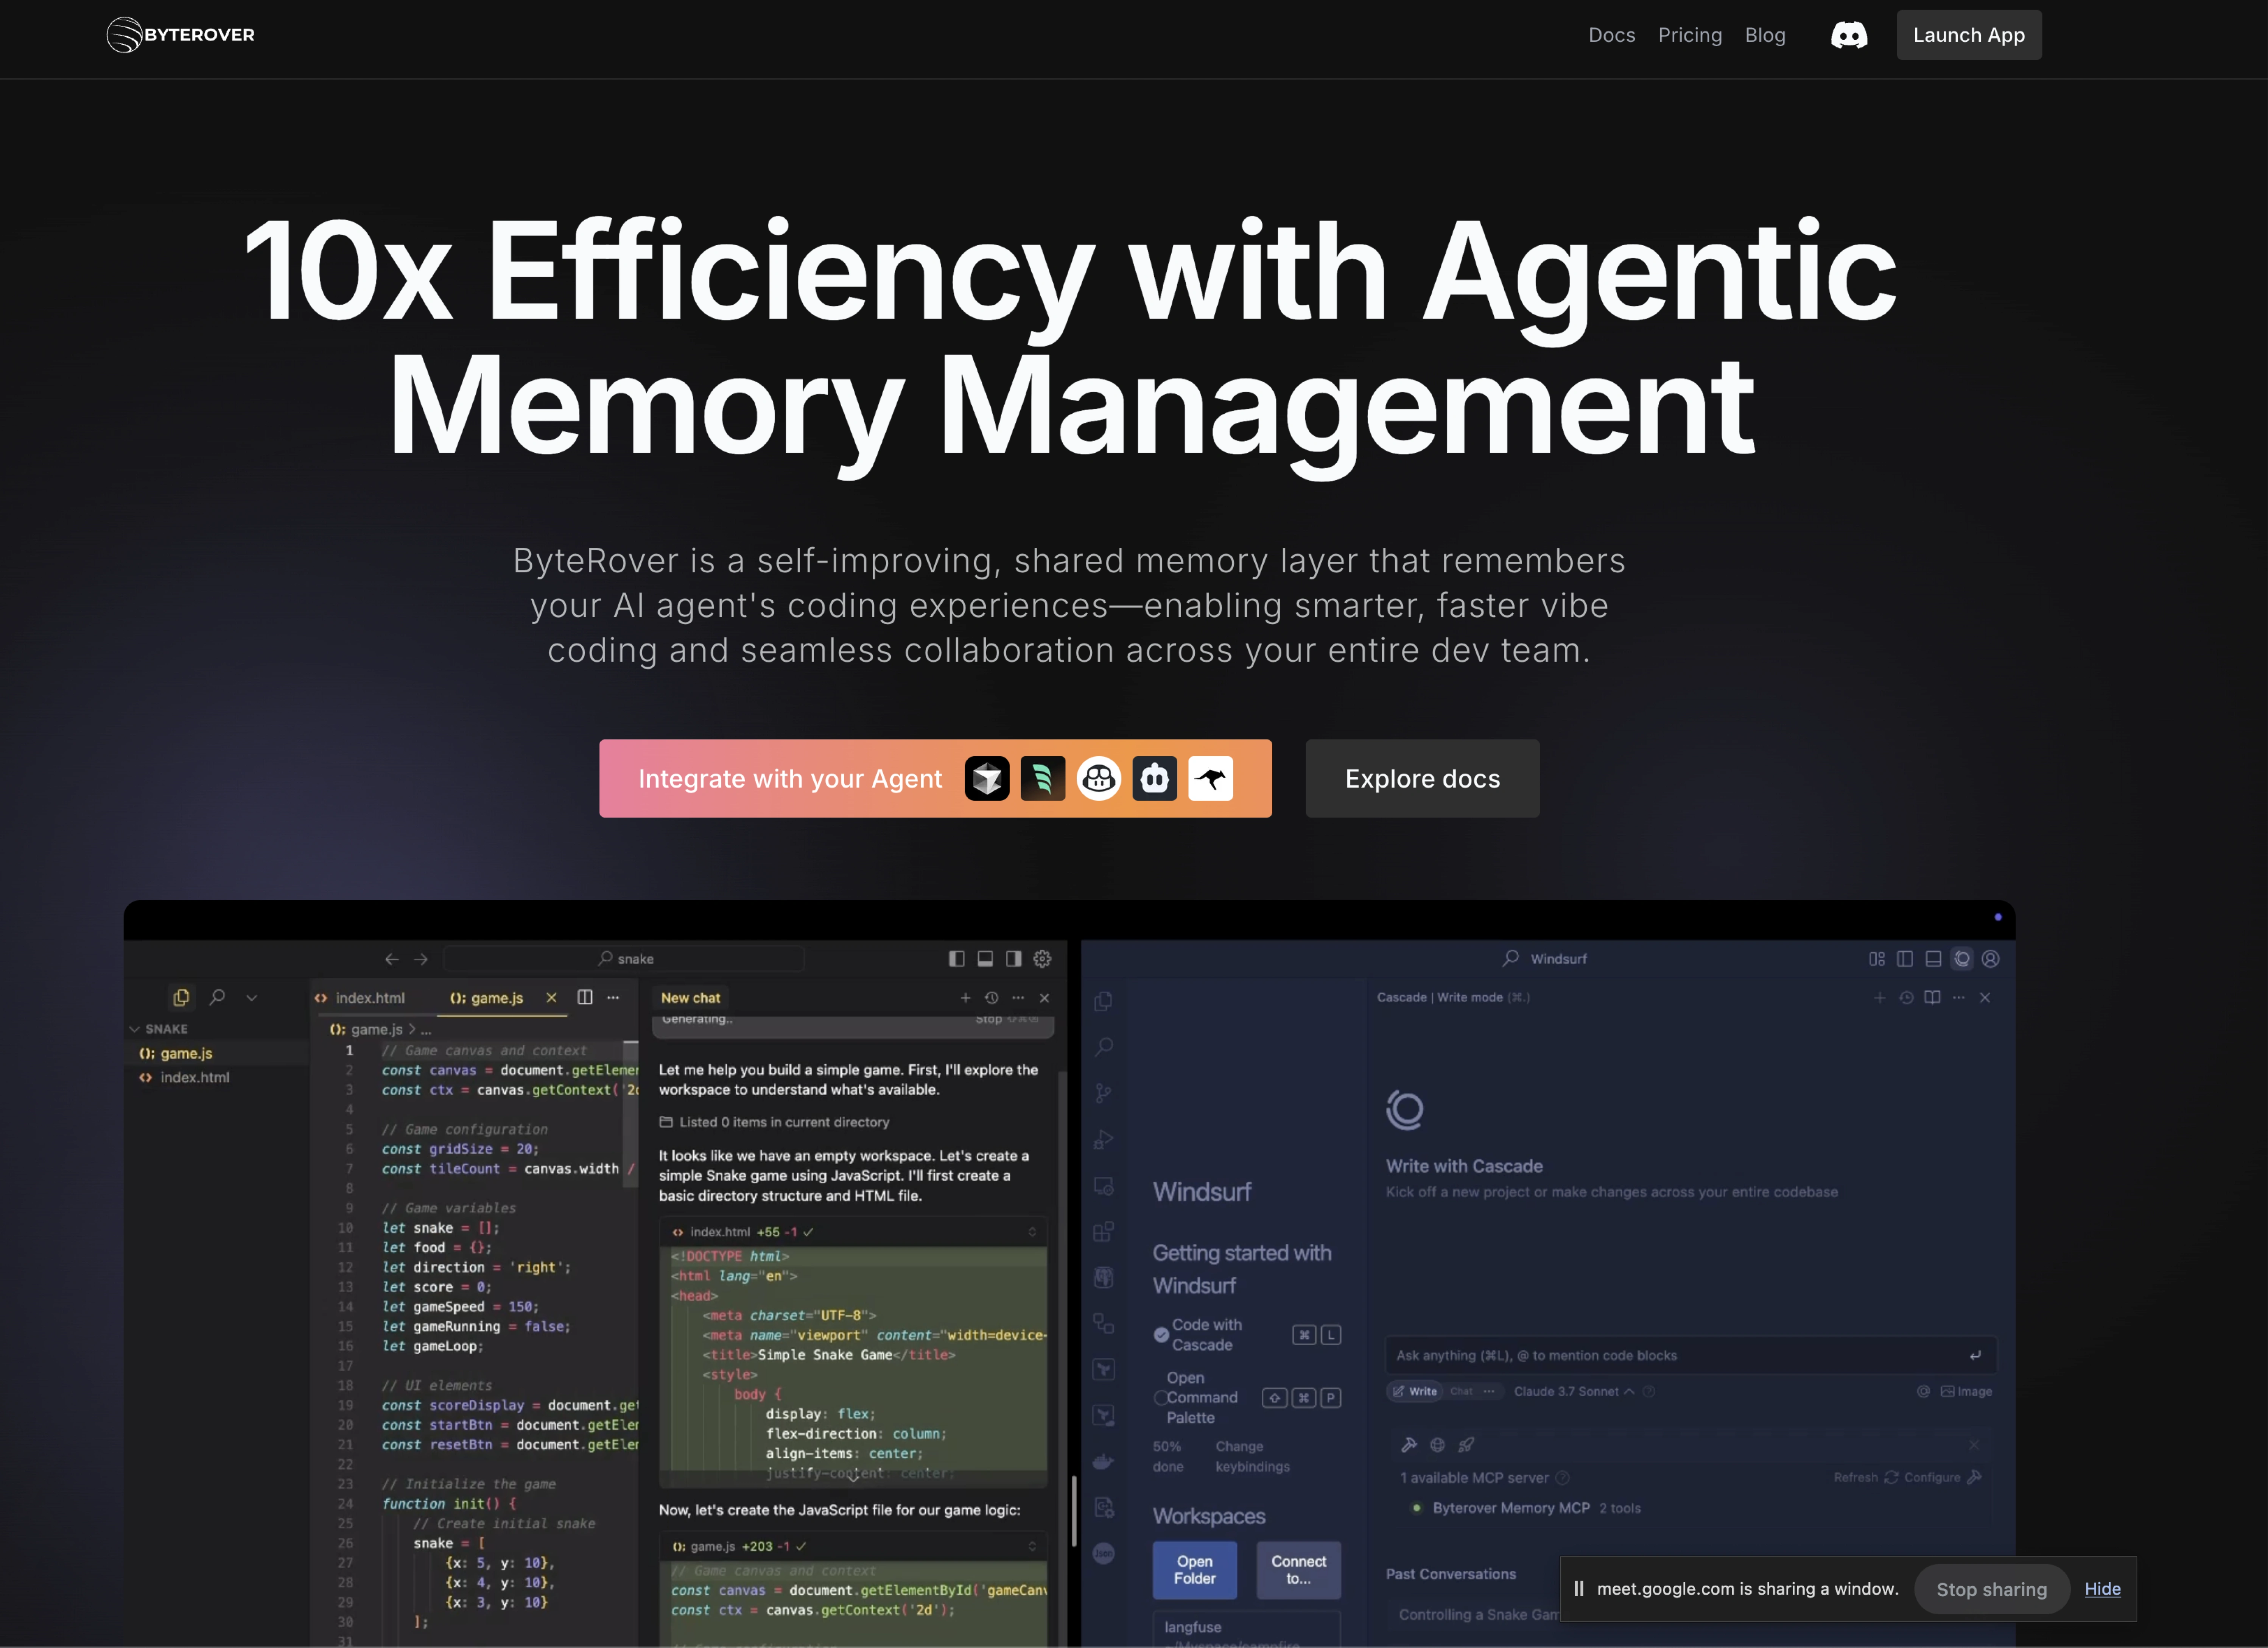Click back arrow in snake editor title bar
The height and width of the screenshot is (1648, 2268).
pos(392,959)
